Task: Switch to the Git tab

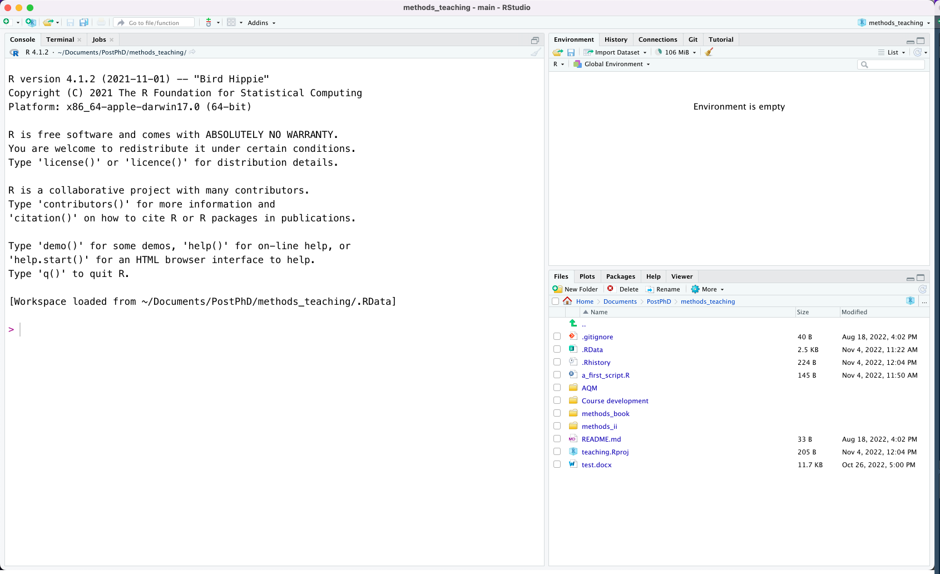Action: coord(692,39)
